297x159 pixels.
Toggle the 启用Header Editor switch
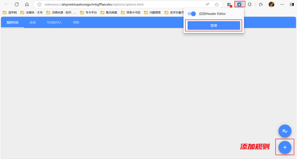pyautogui.click(x=192, y=14)
